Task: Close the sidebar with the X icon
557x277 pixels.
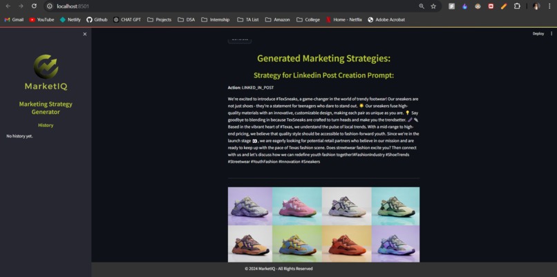Action: tap(84, 34)
